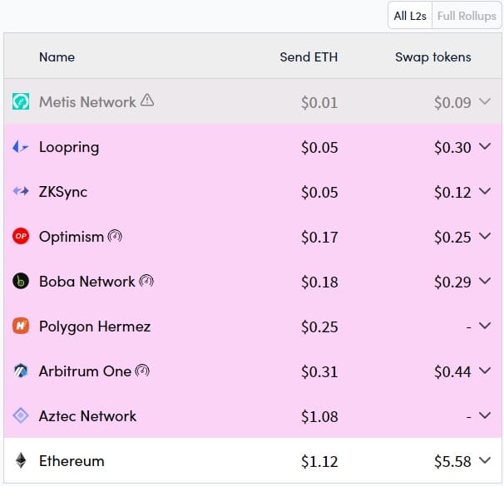Screen dimensions: 504x486
Task: Click the Ethereum diamond logo
Action: 21,460
